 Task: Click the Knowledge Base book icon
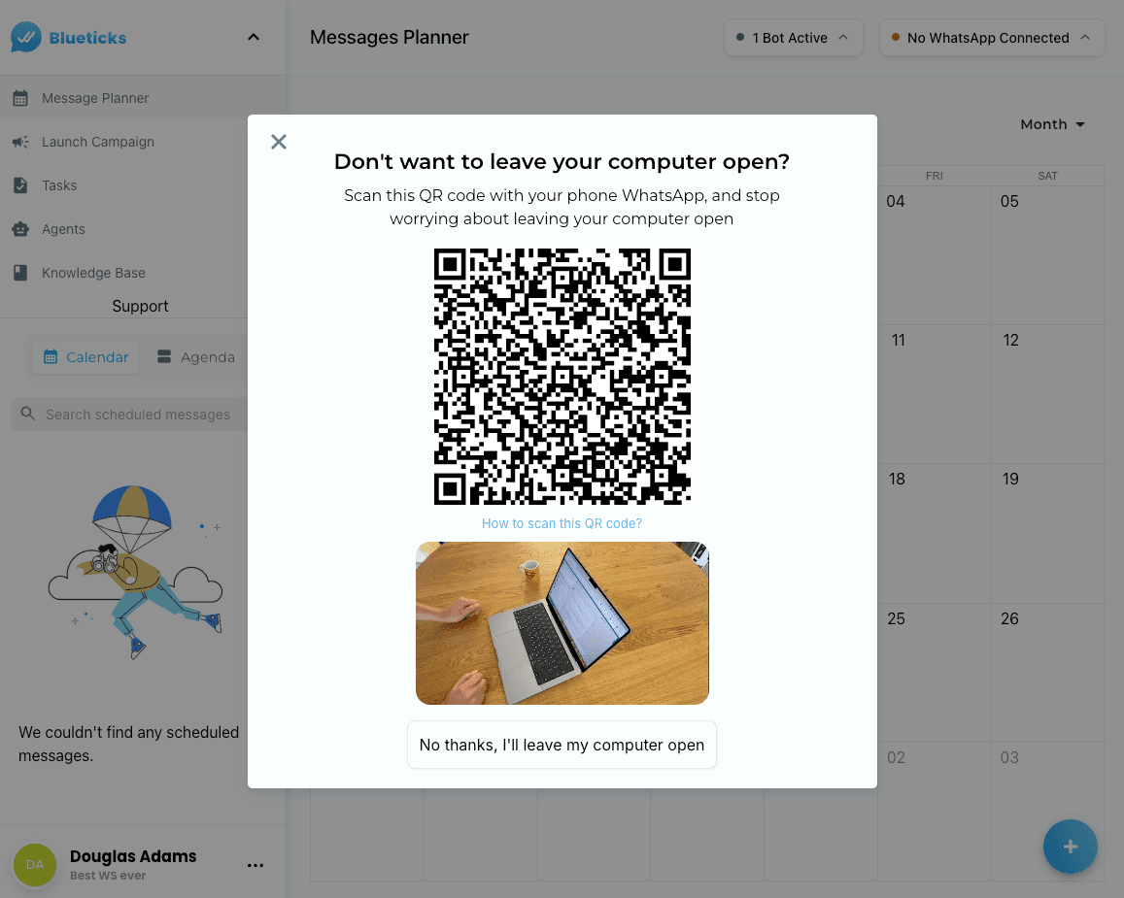coord(19,273)
